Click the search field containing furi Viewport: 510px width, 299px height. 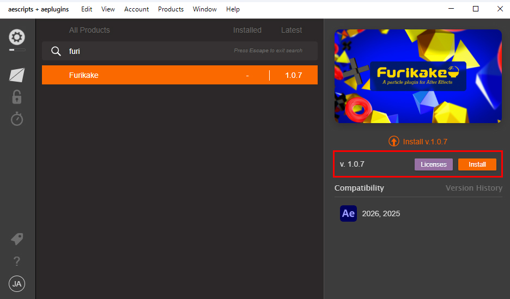[x=180, y=51]
